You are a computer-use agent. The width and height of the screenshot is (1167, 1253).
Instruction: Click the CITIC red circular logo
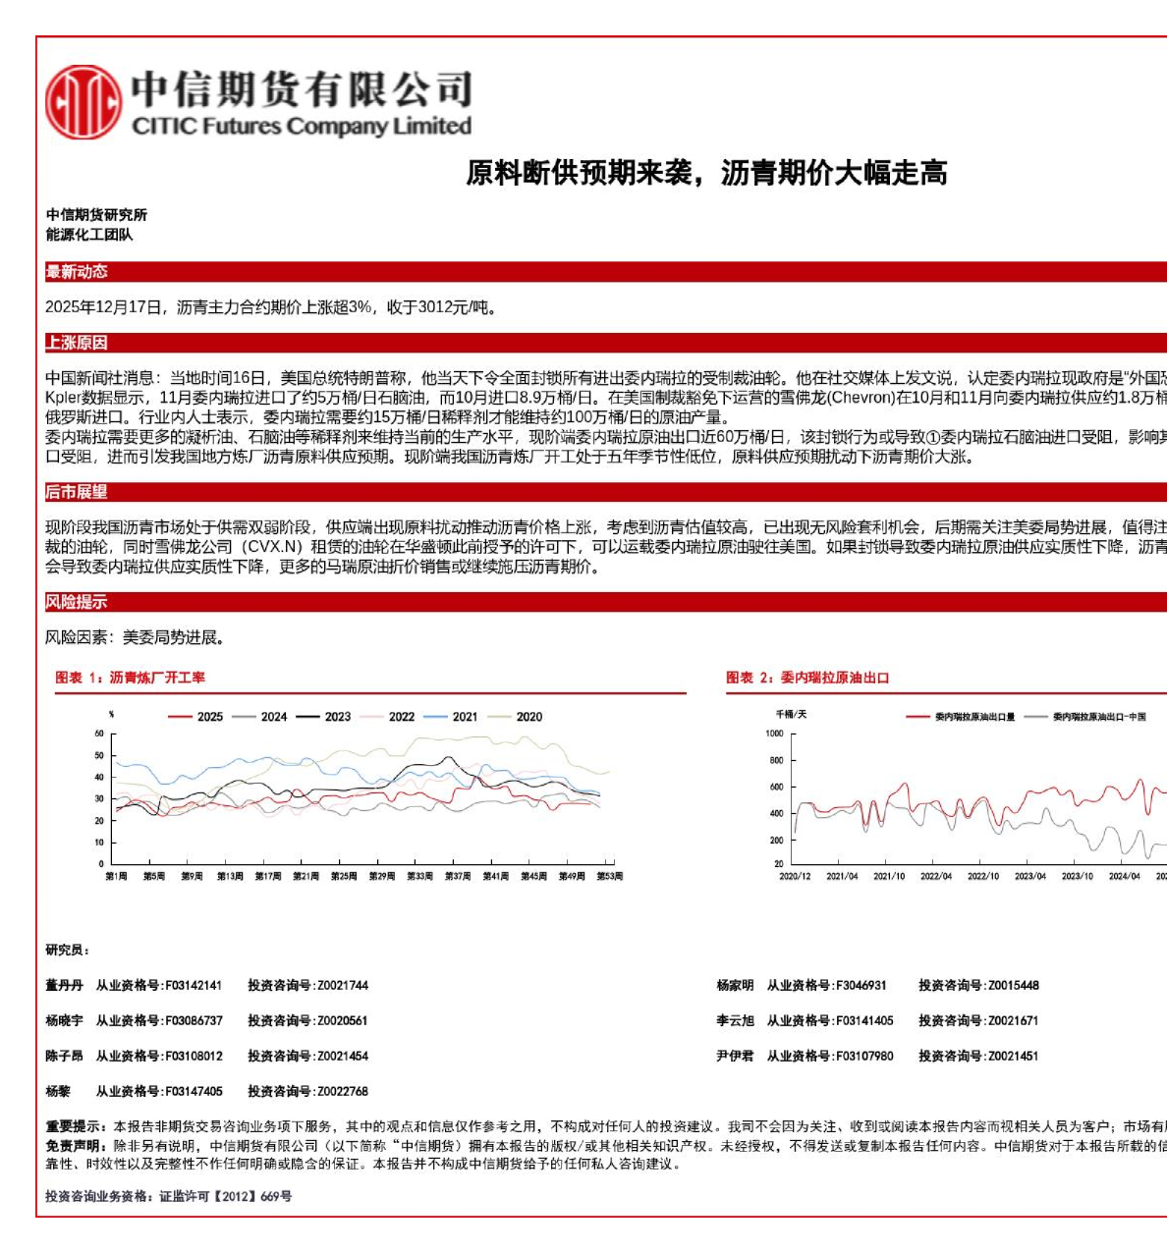coord(83,102)
